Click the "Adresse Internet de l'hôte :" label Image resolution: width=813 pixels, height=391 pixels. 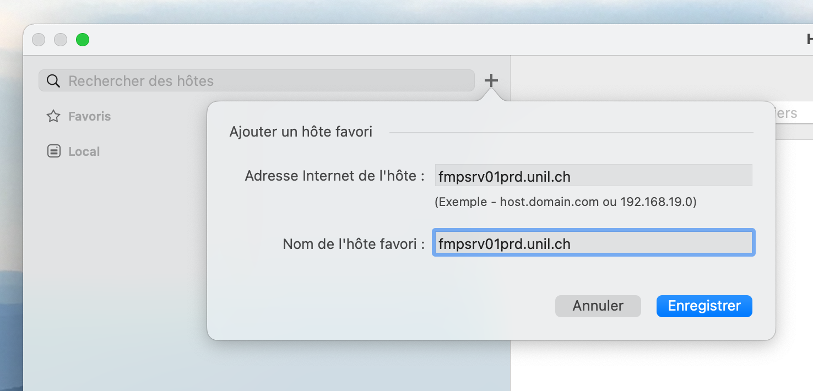coord(334,176)
